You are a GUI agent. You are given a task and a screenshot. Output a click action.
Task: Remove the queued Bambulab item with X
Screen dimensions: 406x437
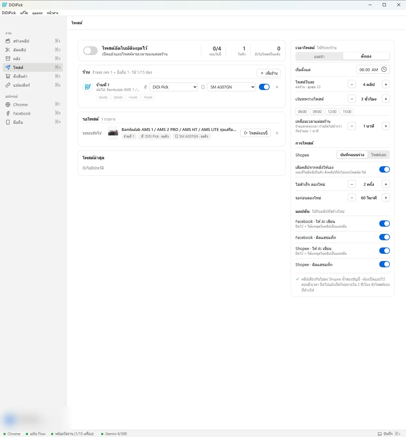(277, 133)
